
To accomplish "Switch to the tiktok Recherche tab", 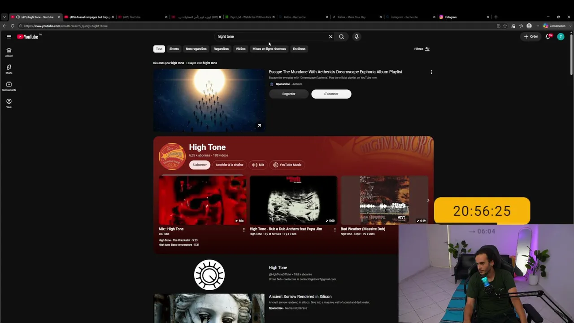I will [303, 17].
